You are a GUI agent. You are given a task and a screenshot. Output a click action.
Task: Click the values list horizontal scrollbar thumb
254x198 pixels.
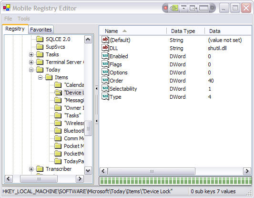[152, 171]
